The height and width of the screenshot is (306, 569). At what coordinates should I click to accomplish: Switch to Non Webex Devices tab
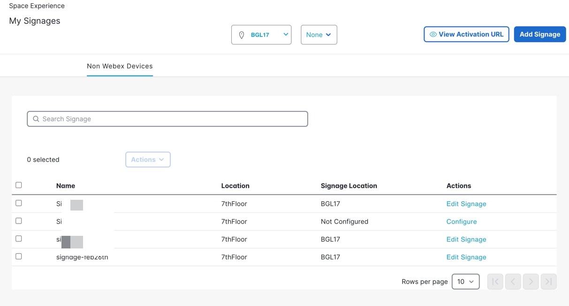point(120,66)
